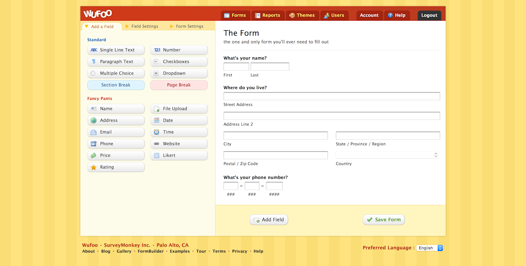Viewport: 526px width, 266px height.
Task: Open the Blog footer link
Action: 106,251
